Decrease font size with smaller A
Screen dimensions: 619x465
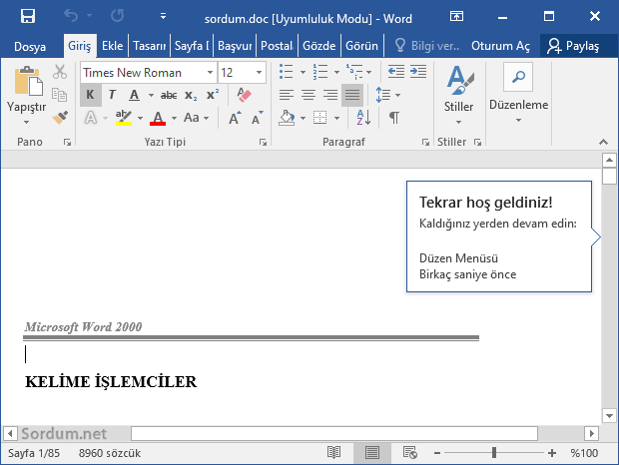point(257,118)
